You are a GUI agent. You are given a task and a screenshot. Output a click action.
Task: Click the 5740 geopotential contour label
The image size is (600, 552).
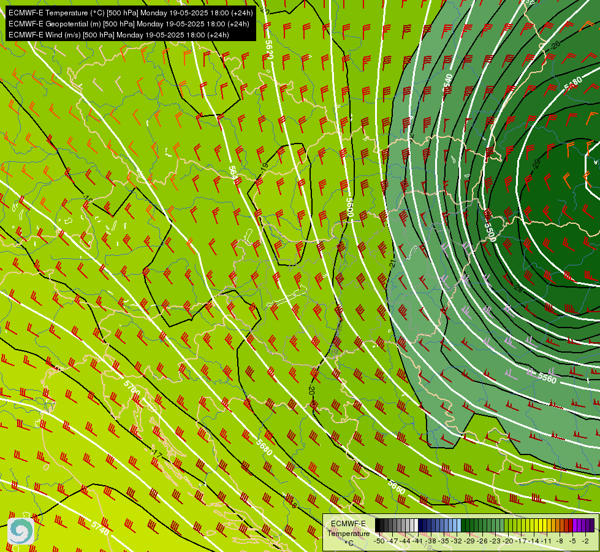(x=101, y=528)
